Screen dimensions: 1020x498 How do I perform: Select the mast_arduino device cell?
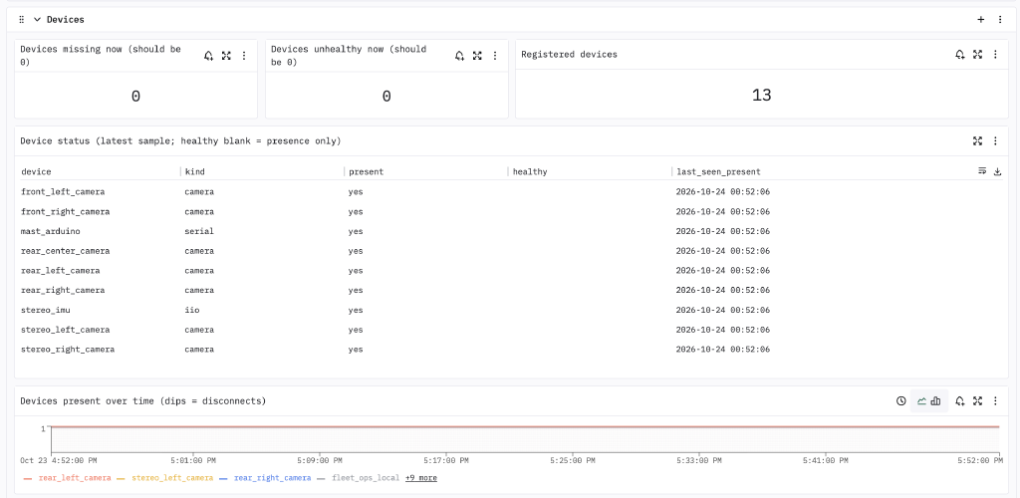tap(51, 231)
